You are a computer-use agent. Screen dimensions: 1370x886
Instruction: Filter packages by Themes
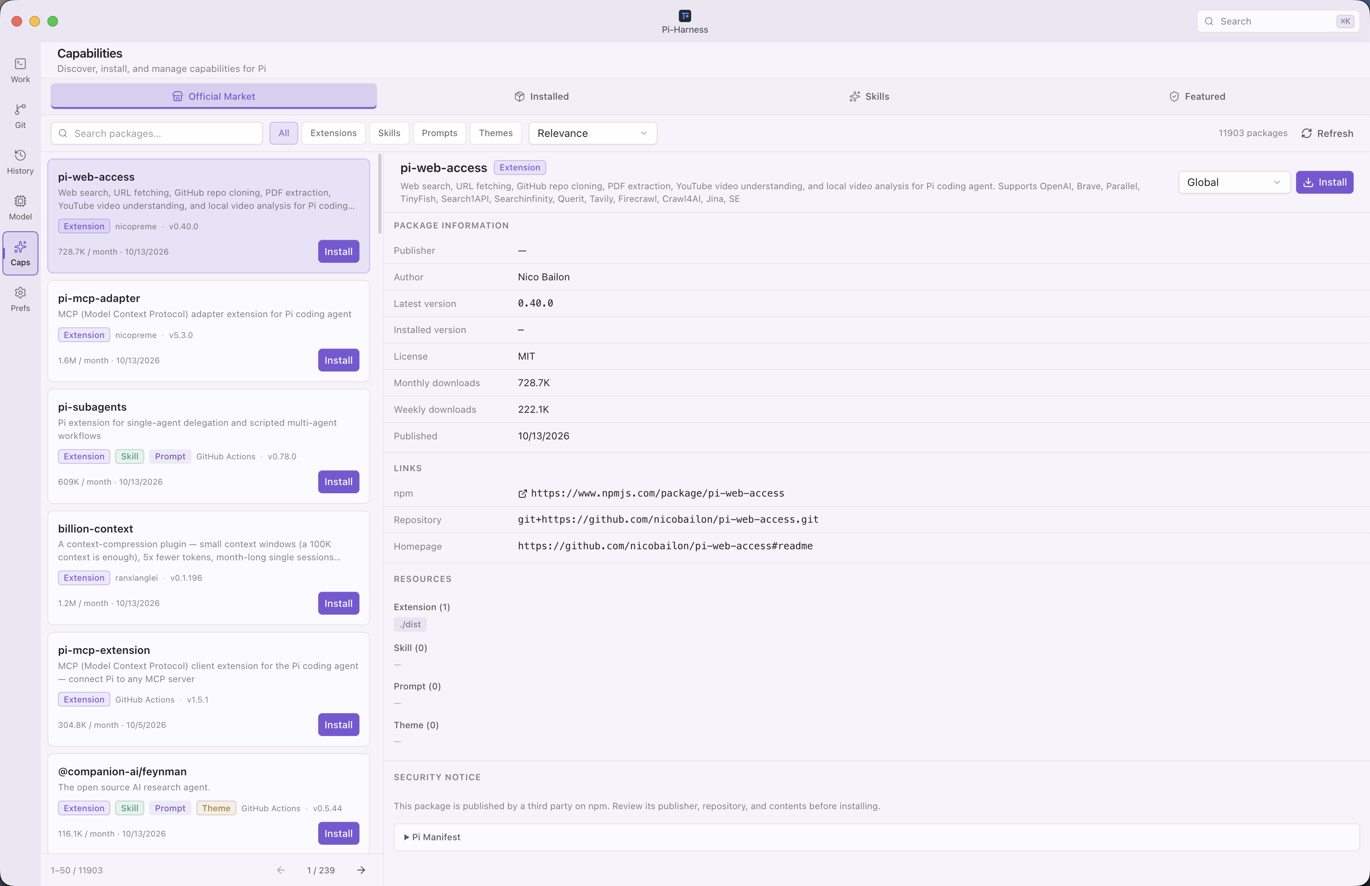pyautogui.click(x=495, y=133)
